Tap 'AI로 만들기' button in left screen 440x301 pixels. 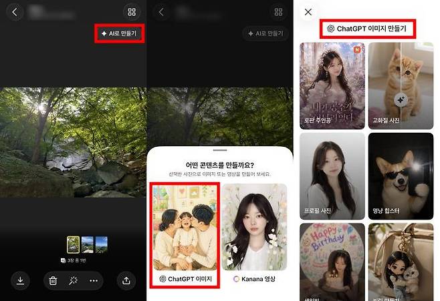click(x=120, y=33)
